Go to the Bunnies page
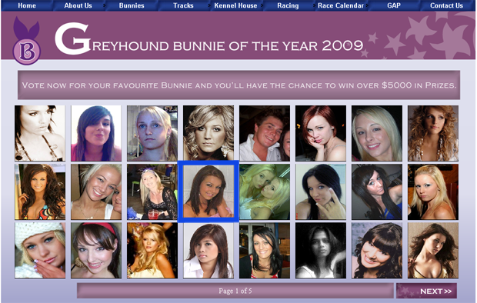Screen dimensions: 477x303 pos(132,5)
